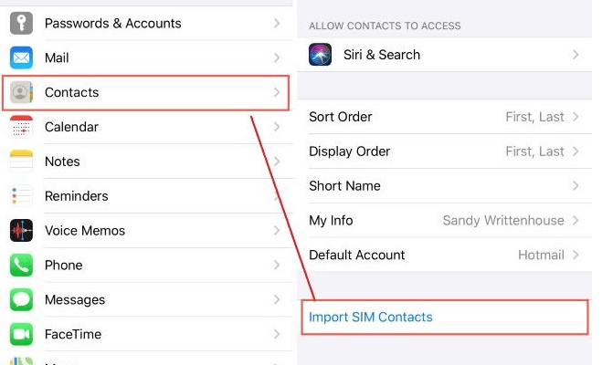Viewport: 613px width, 365px height.
Task: Tap the yellow Notes icon
Action: tap(21, 162)
